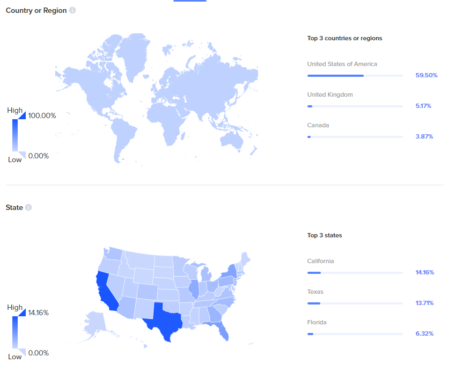Click the Canada progress bar
Image resolution: width=455 pixels, height=370 pixels.
click(355, 137)
